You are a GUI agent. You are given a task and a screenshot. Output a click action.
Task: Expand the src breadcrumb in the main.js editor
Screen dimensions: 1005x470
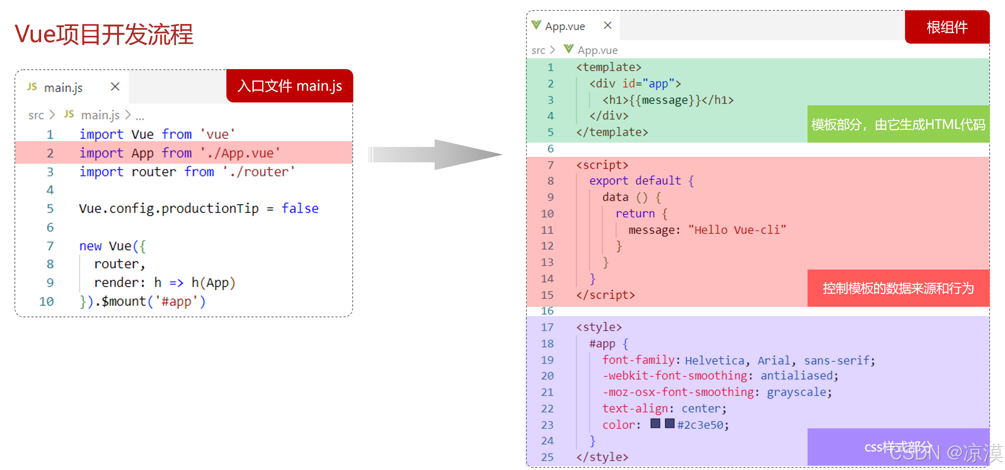[36, 115]
